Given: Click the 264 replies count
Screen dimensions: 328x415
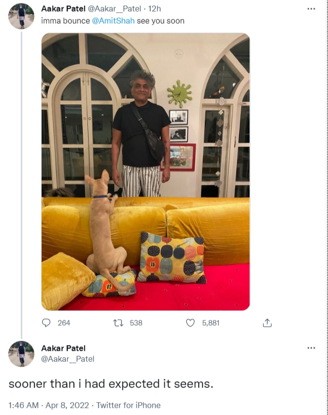Looking at the screenshot, I should (64, 323).
